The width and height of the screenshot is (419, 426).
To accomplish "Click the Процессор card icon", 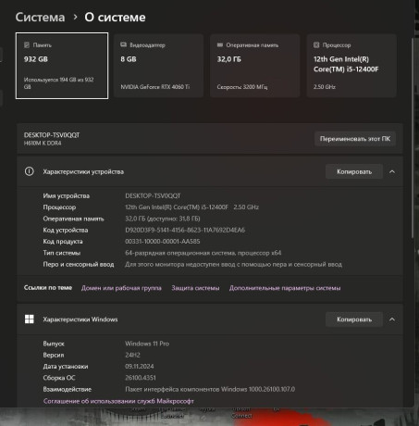I will [x=316, y=45].
